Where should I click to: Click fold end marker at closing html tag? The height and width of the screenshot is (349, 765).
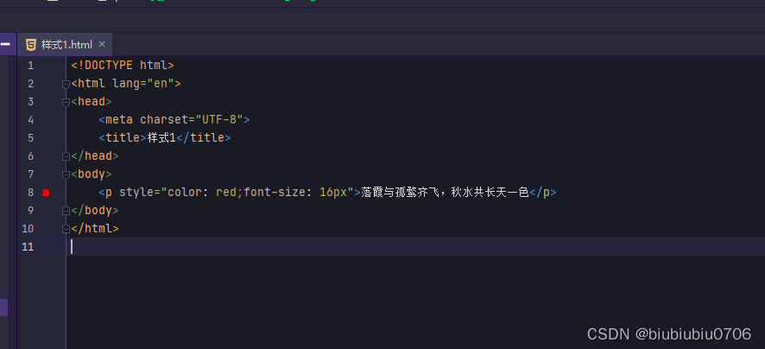click(x=66, y=229)
